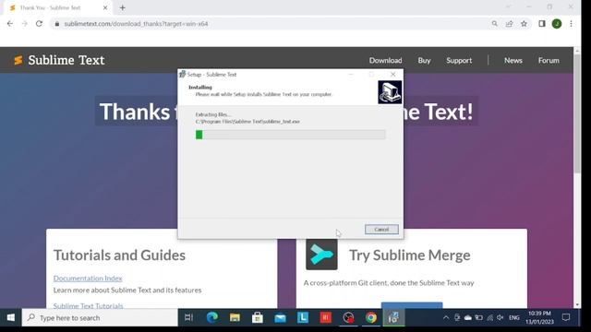The width and height of the screenshot is (591, 332).
Task: Open volume control in system tray
Action: point(501,317)
